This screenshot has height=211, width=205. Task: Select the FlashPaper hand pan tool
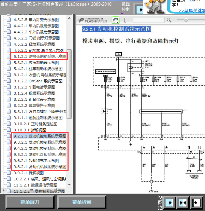pyautogui.click(x=116, y=20)
